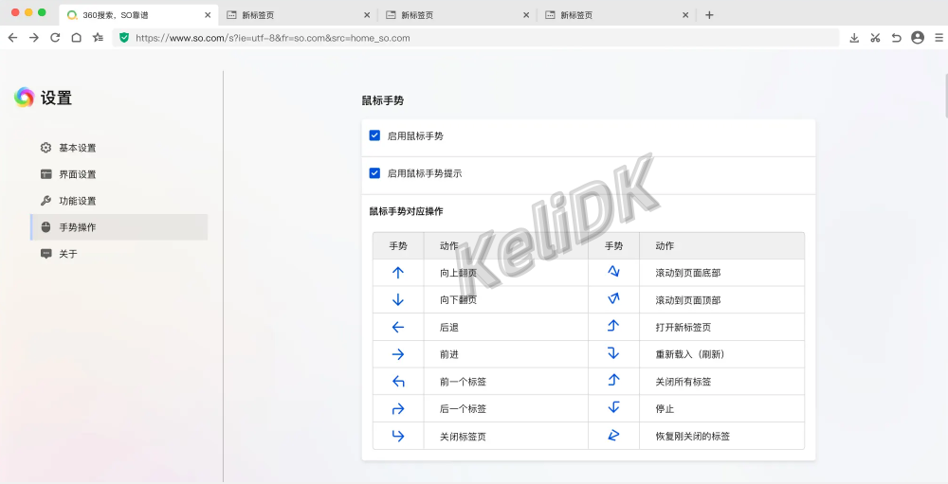This screenshot has height=484, width=948.
Task: Open the user account profile icon
Action: click(917, 38)
